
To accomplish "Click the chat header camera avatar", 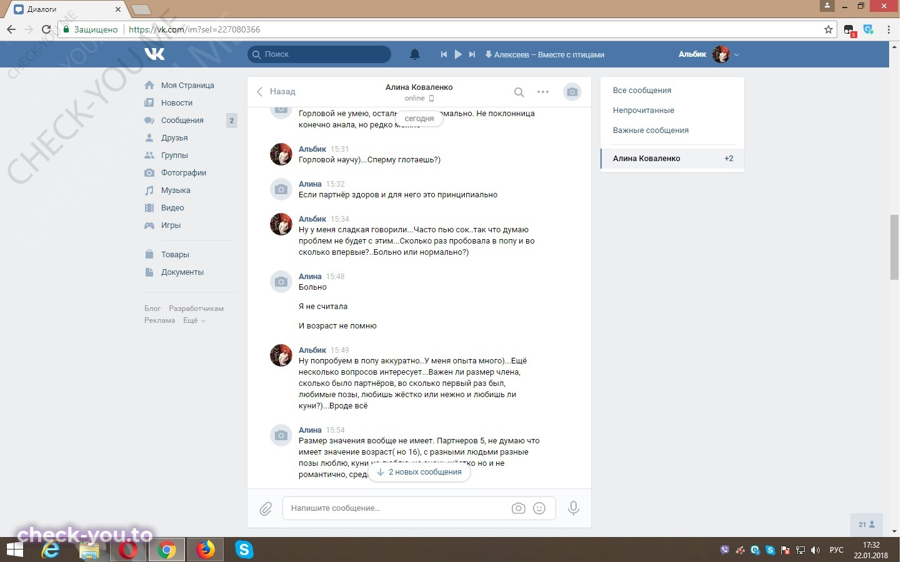I will tap(572, 92).
